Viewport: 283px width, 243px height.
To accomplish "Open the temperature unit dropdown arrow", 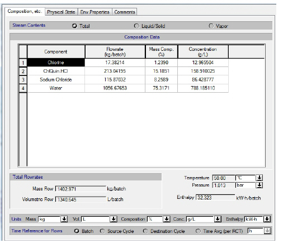I will coord(259,178).
